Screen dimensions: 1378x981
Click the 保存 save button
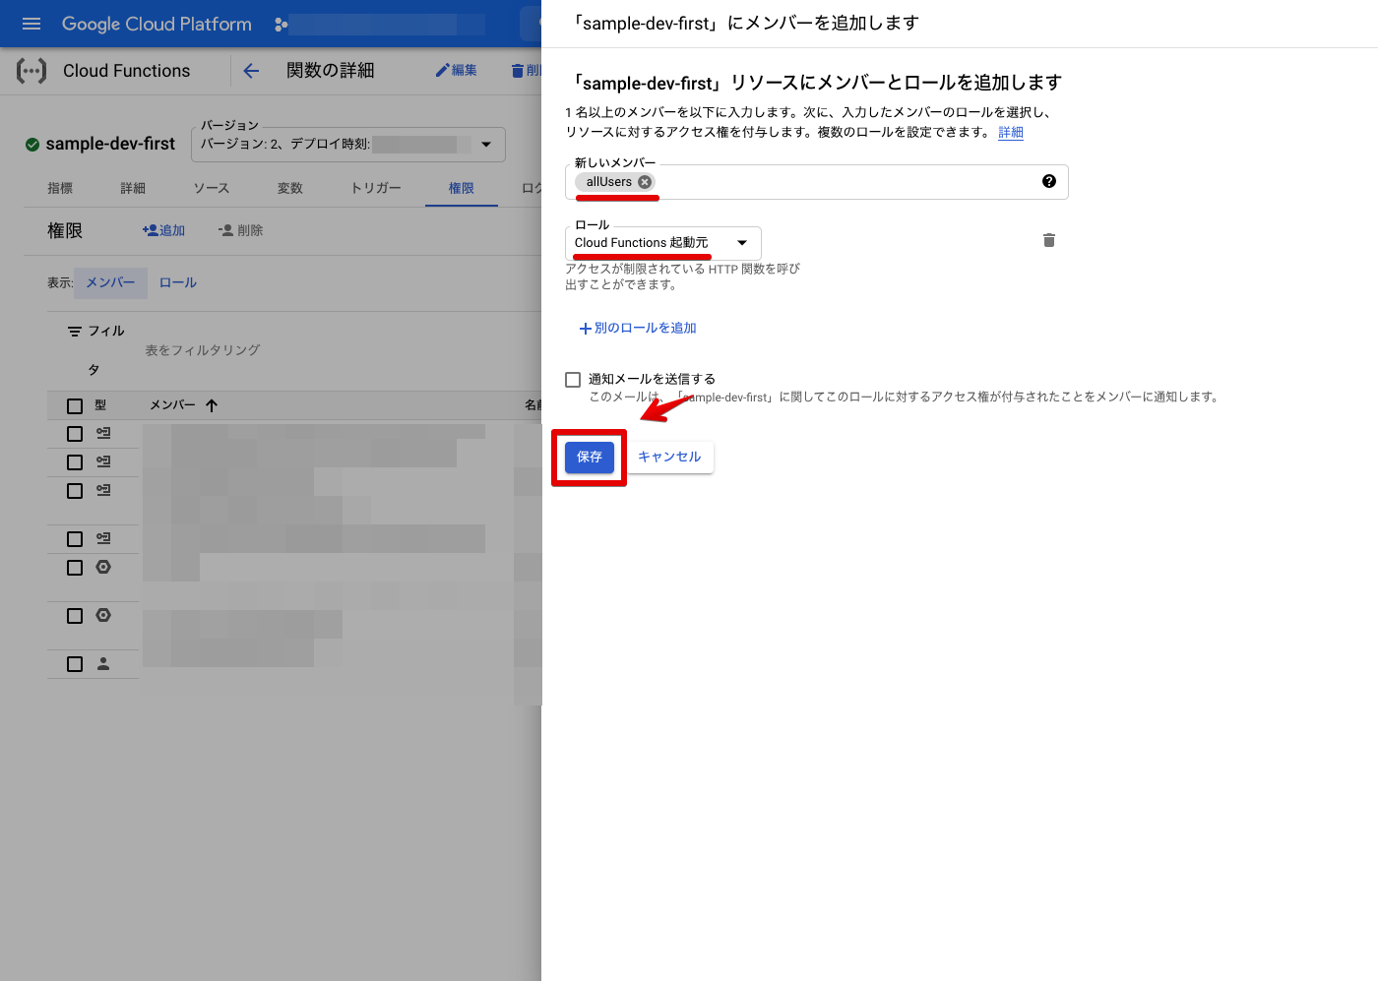point(590,457)
